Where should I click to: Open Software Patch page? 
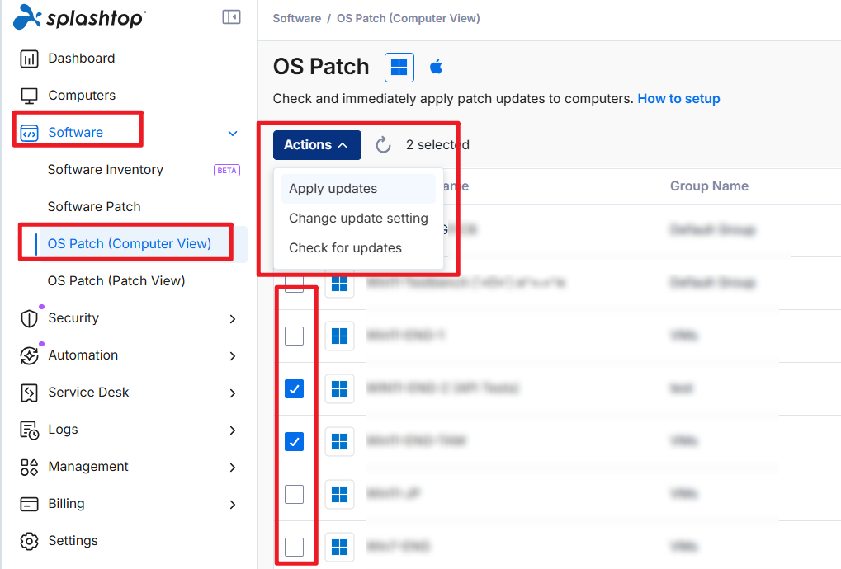(x=94, y=207)
